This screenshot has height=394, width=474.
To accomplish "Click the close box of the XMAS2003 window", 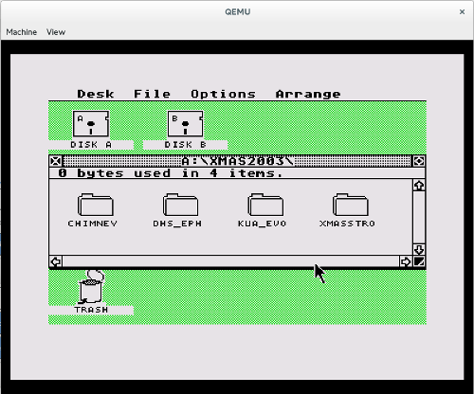I will click(56, 161).
